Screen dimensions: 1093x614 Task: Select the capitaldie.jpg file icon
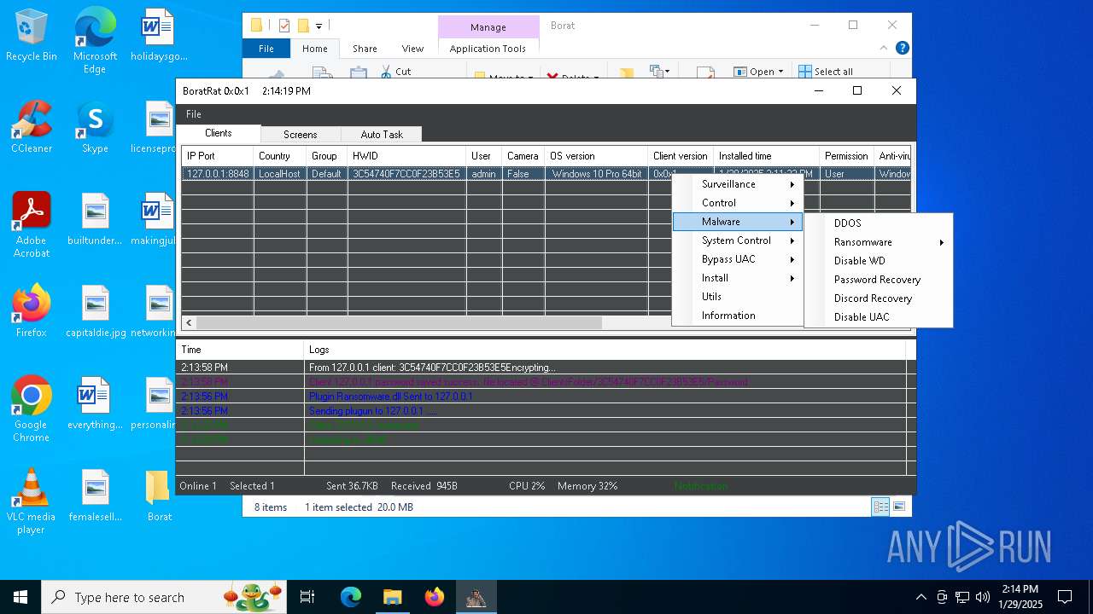click(95, 311)
